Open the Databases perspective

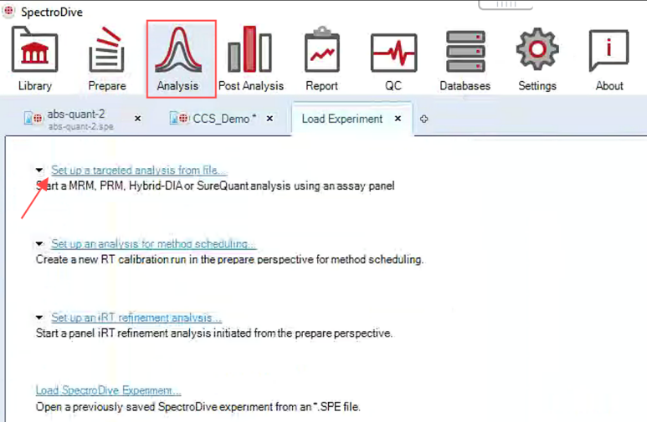pyautogui.click(x=465, y=58)
